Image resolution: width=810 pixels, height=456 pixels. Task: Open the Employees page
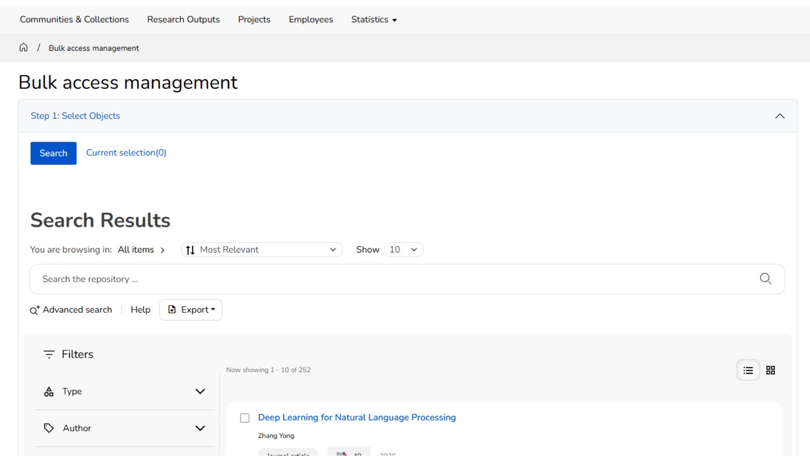(x=311, y=19)
